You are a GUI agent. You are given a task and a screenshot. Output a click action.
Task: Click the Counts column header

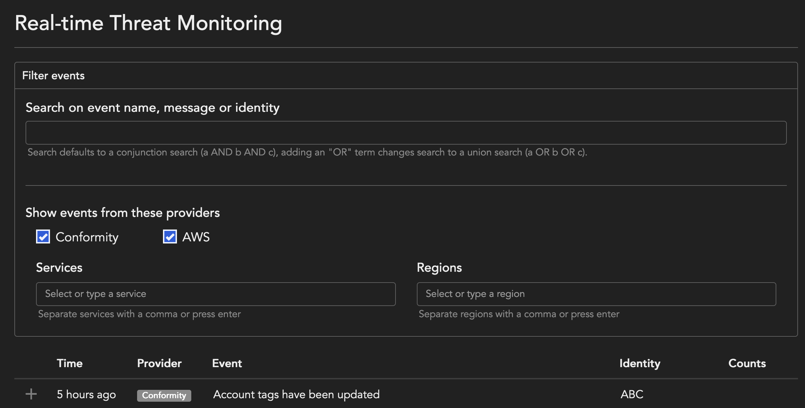point(747,363)
